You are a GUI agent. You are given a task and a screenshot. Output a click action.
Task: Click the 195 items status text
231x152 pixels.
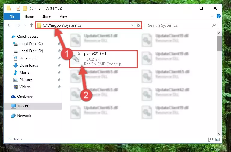15,139
